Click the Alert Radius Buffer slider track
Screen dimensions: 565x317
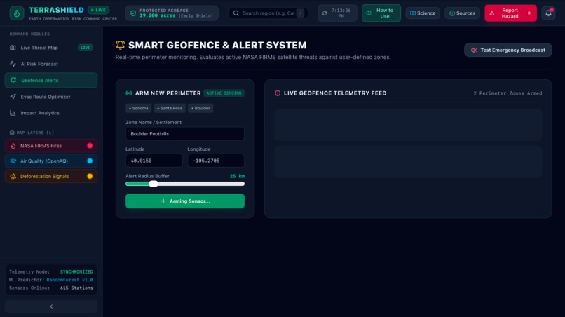coord(185,184)
